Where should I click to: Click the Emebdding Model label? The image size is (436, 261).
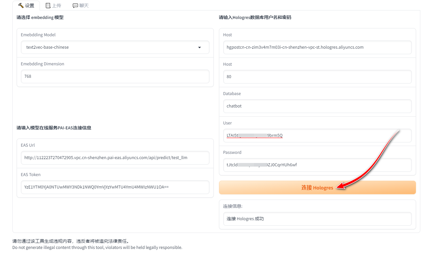pos(38,35)
